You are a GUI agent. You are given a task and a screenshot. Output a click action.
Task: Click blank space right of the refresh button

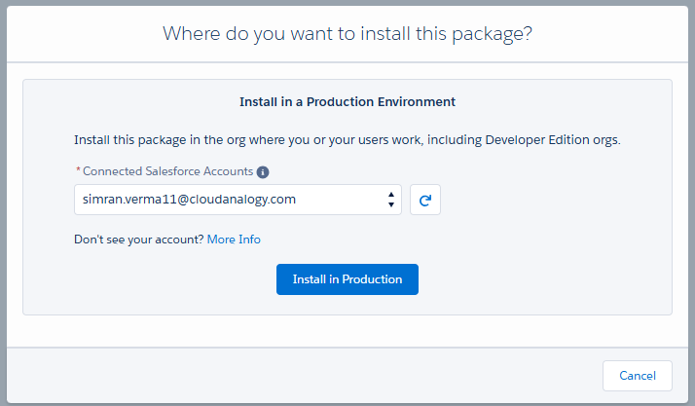545,200
